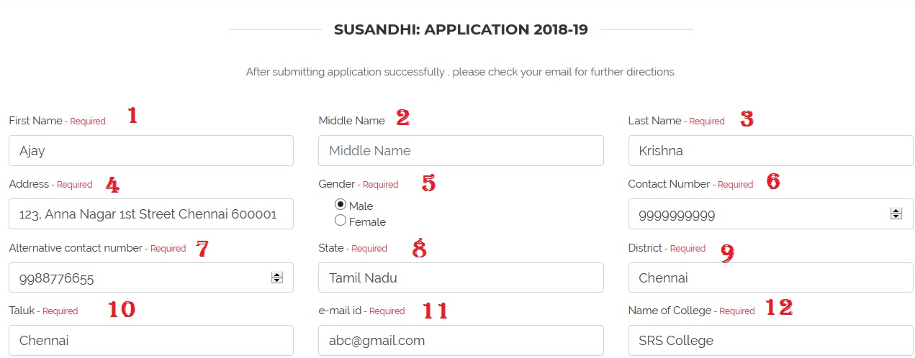
Task: Click the Gender field label
Action: (x=338, y=184)
